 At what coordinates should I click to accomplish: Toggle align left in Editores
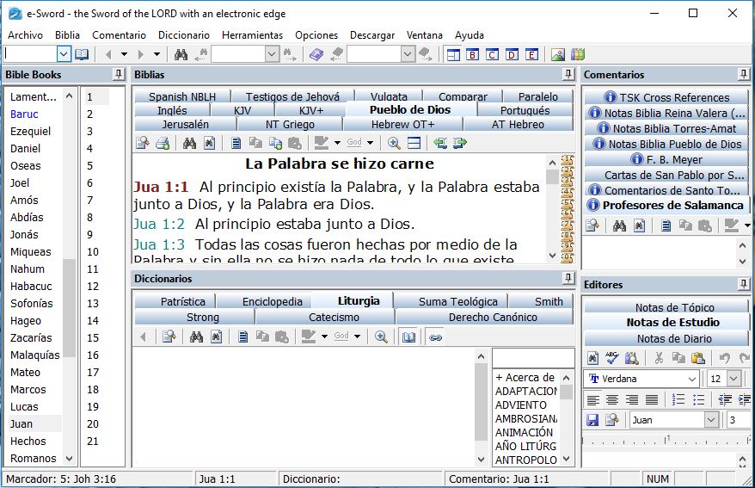tap(592, 399)
